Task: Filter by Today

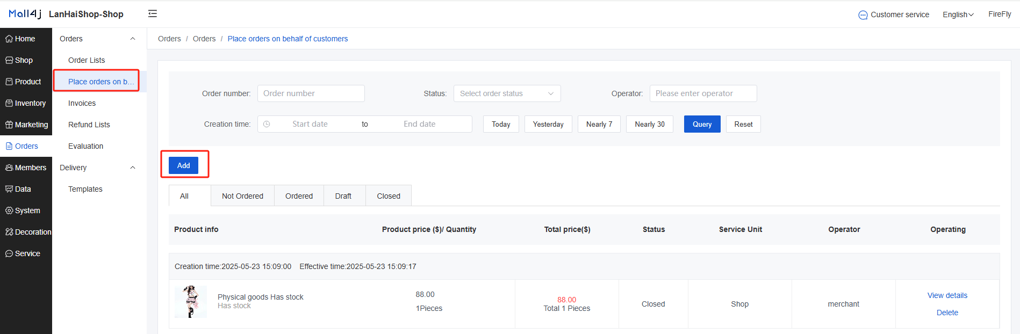Action: click(x=501, y=124)
